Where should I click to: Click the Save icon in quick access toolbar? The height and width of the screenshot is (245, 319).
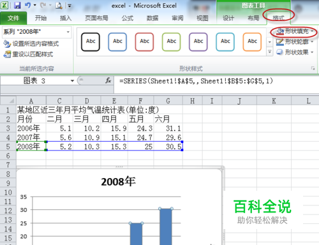click(17, 5)
